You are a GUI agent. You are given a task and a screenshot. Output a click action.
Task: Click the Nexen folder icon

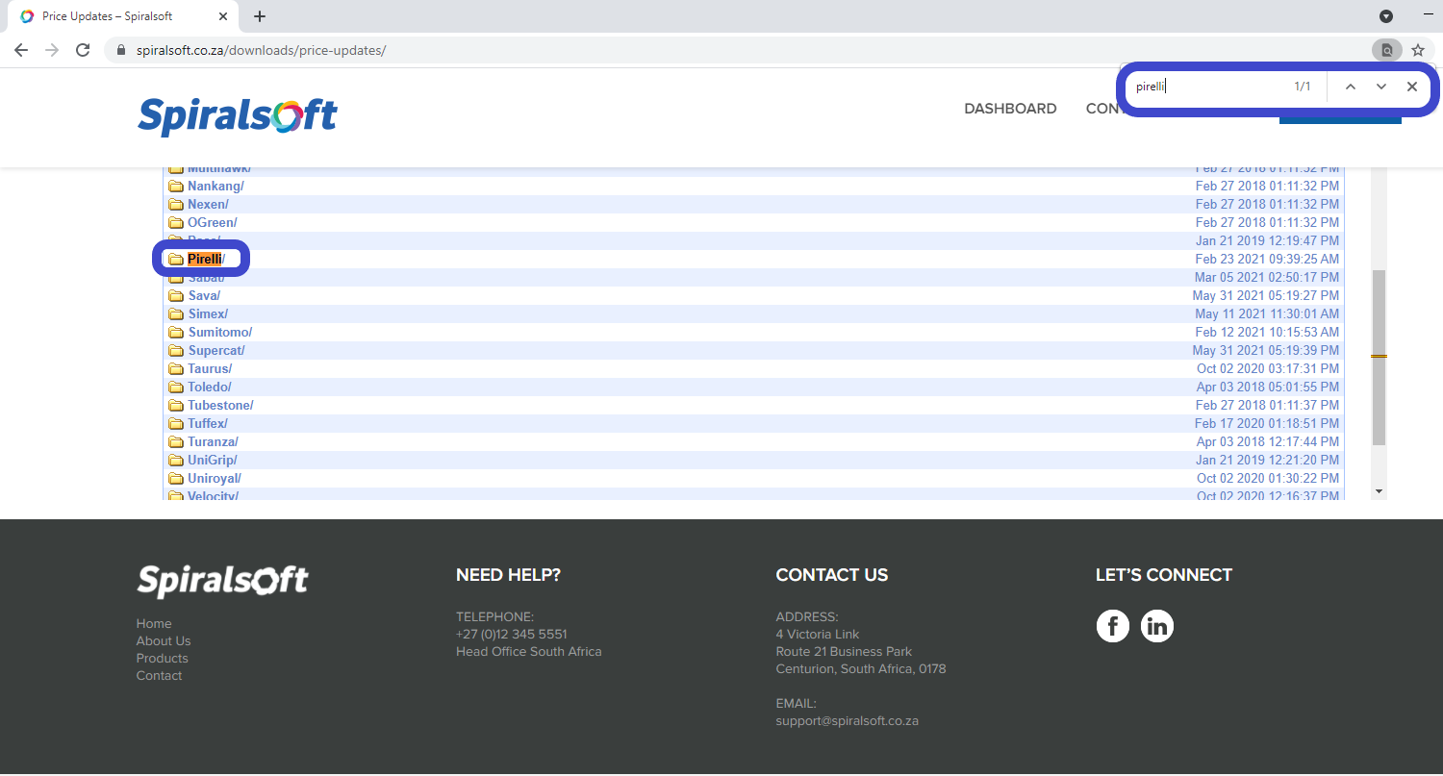176,204
